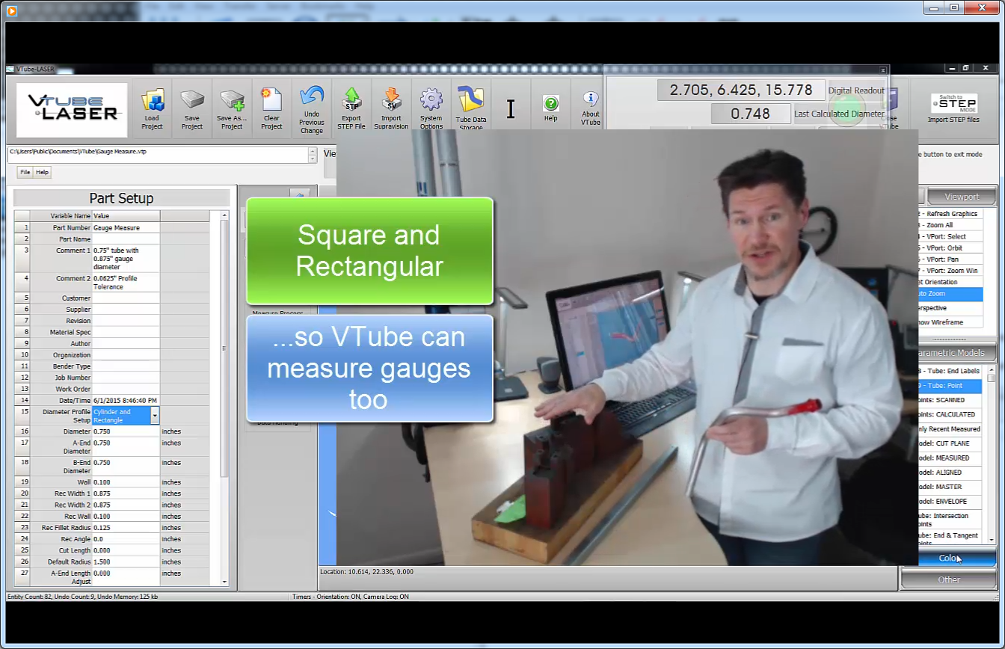Viewport: 1005px width, 649px height.
Task: Open the Help menu beside File
Action: [43, 172]
